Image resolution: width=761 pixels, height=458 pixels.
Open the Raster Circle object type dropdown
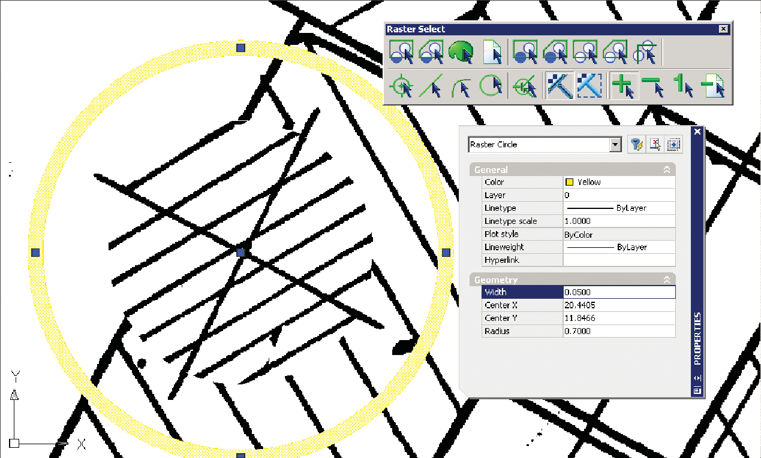[x=615, y=144]
